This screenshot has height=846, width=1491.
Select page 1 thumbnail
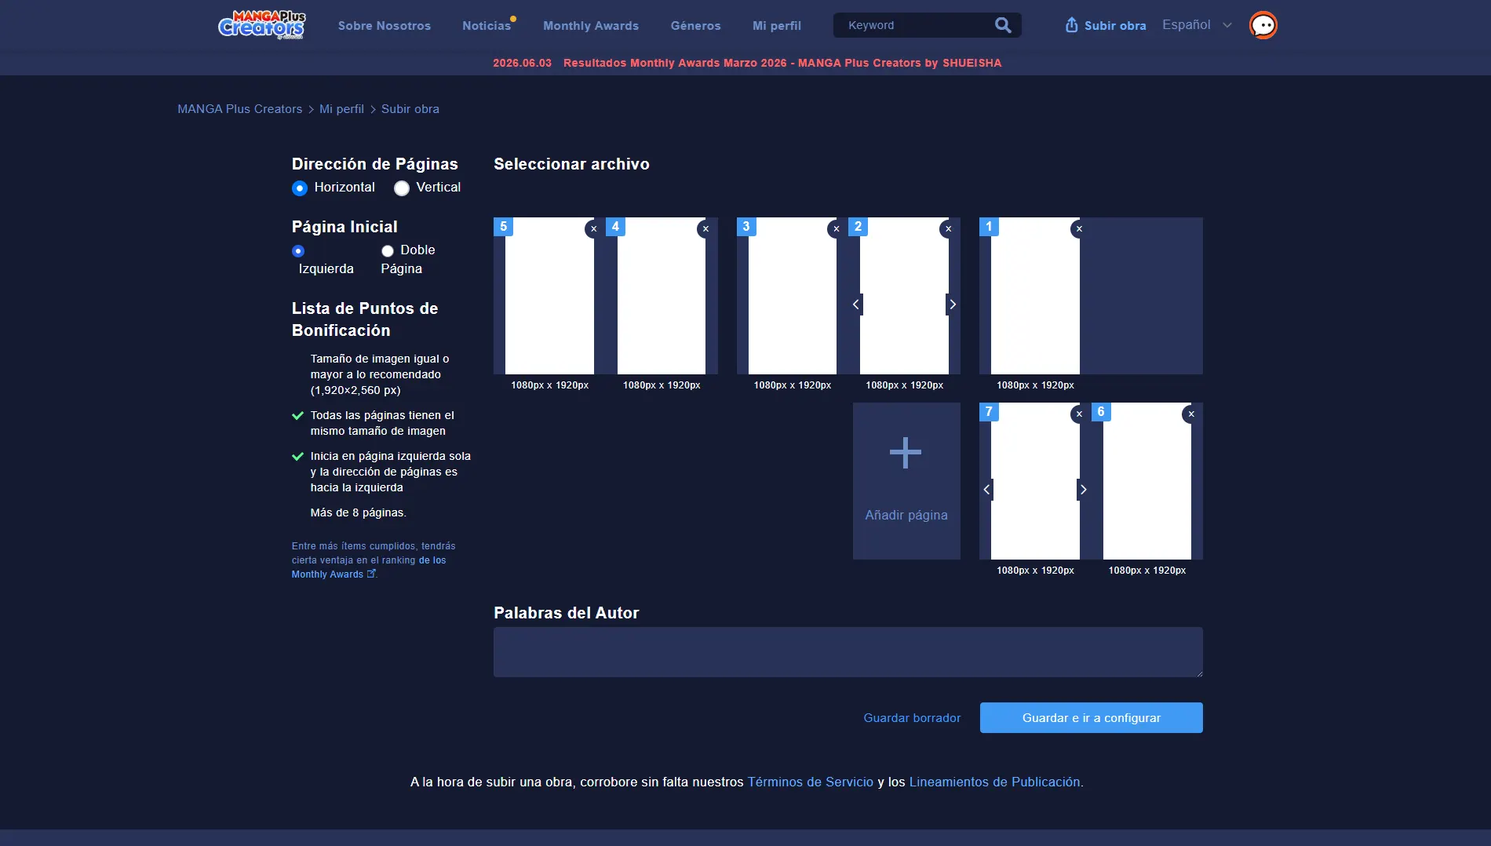(x=1035, y=296)
